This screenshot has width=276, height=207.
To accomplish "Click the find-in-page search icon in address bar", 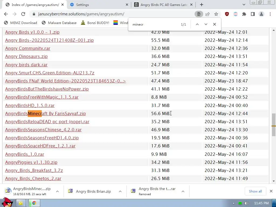I will 199,14.
